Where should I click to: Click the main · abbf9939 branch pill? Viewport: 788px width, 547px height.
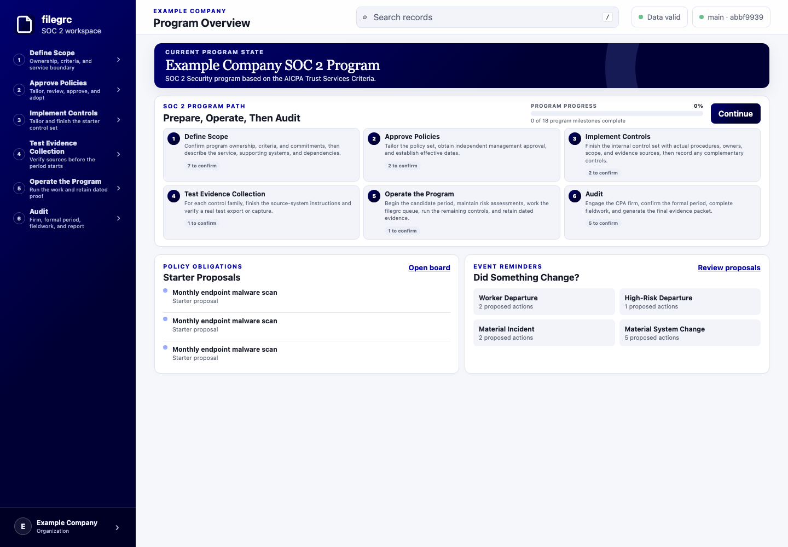click(731, 17)
